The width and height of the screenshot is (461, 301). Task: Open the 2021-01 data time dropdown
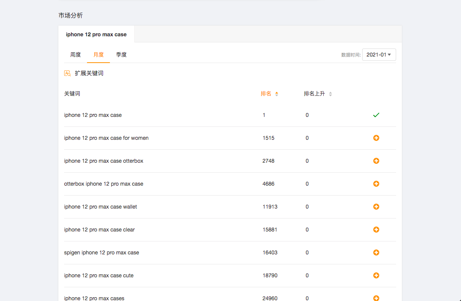pyautogui.click(x=379, y=55)
